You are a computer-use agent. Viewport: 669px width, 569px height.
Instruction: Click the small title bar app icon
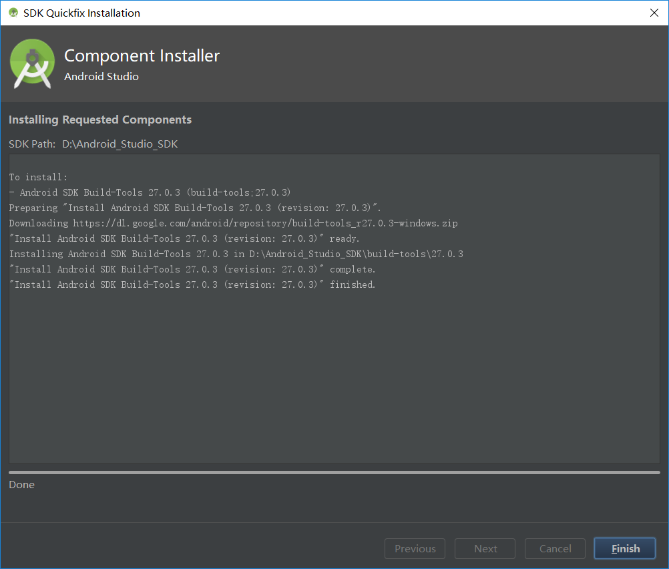click(x=13, y=13)
